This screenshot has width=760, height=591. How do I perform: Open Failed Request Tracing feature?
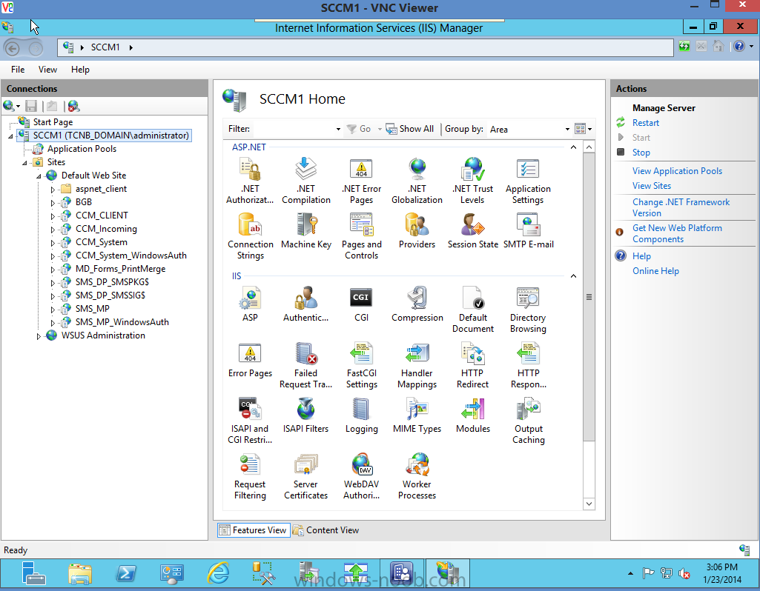(x=305, y=365)
